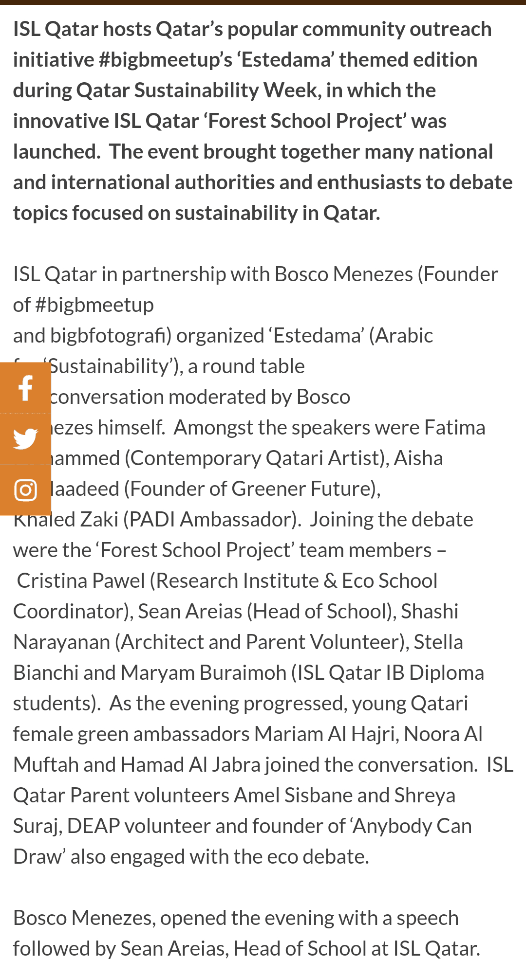Select the 'bigbfotografi' text mention
The width and height of the screenshot is (526, 960).
pos(105,334)
